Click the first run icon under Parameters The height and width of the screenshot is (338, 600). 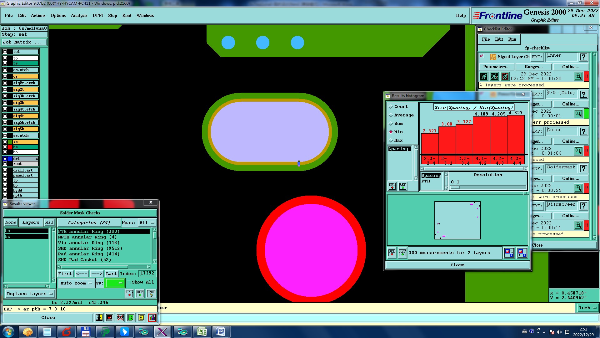pyautogui.click(x=484, y=76)
